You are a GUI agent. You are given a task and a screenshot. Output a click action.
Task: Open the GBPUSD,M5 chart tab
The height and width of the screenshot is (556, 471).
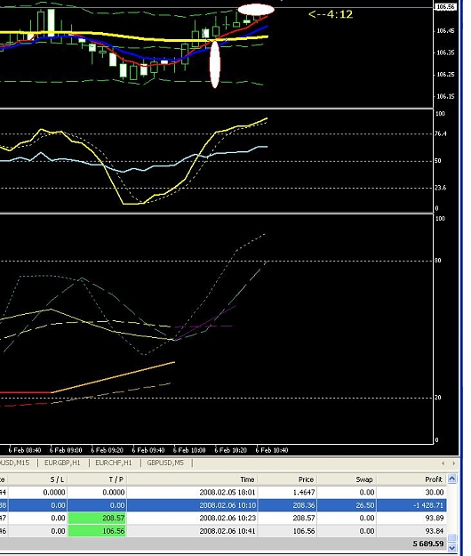pyautogui.click(x=165, y=463)
